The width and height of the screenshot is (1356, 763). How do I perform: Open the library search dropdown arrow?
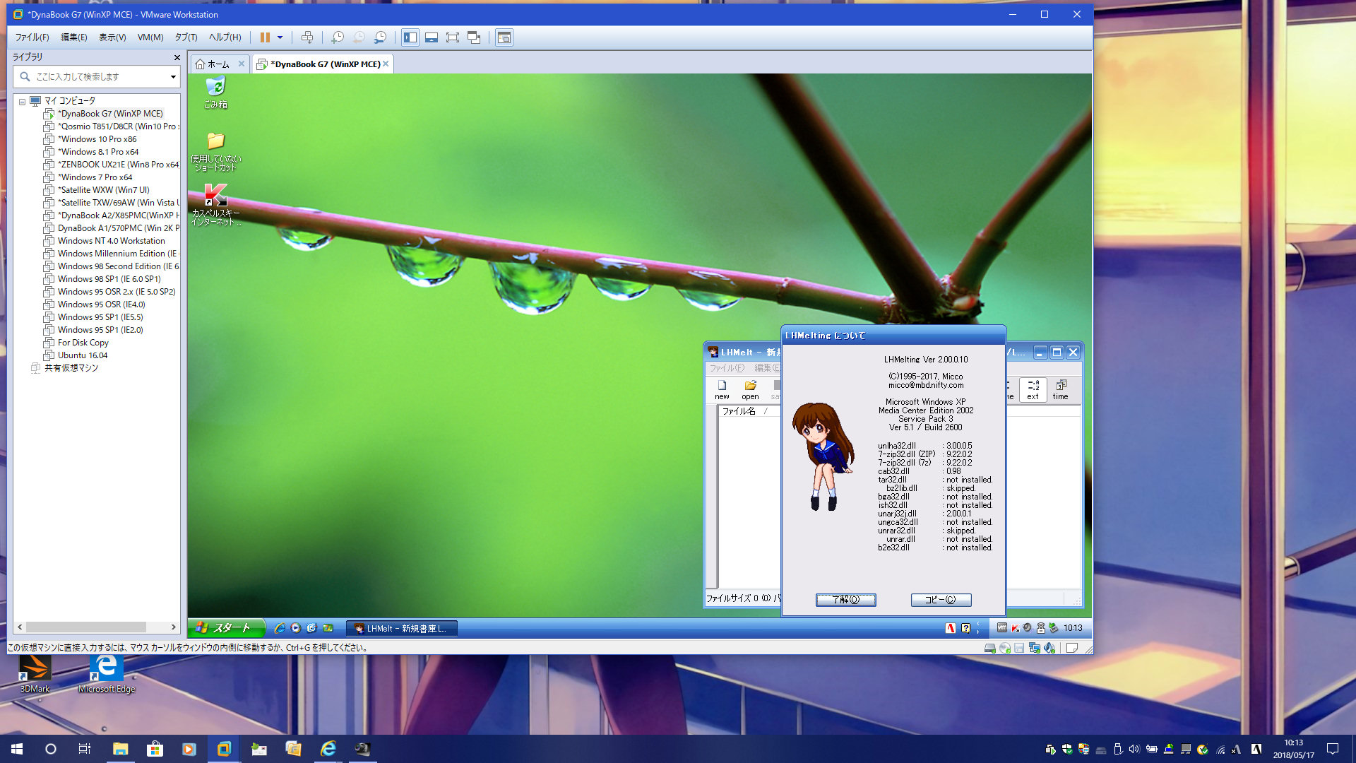pyautogui.click(x=173, y=76)
